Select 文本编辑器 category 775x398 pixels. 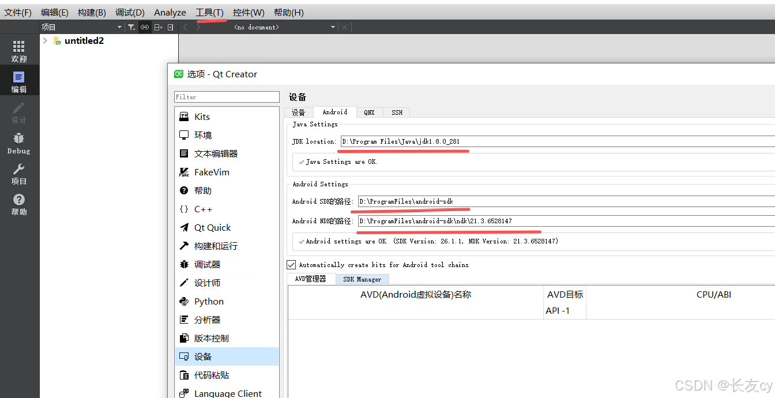(227, 153)
